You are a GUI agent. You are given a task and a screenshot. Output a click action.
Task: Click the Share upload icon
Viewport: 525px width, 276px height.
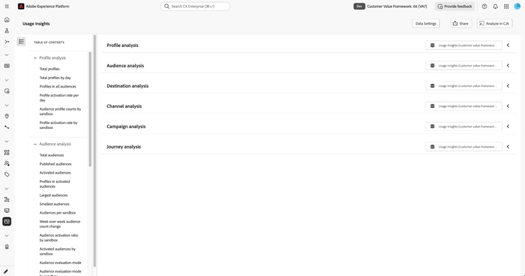(455, 23)
